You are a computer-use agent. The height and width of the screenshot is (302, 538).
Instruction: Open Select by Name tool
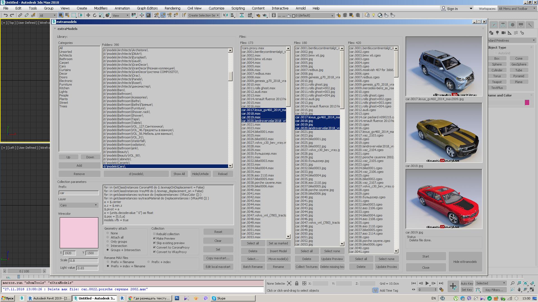[x=67, y=15]
